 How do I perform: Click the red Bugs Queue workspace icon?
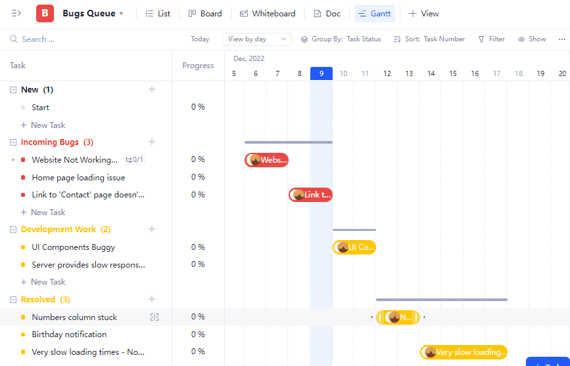pyautogui.click(x=45, y=13)
